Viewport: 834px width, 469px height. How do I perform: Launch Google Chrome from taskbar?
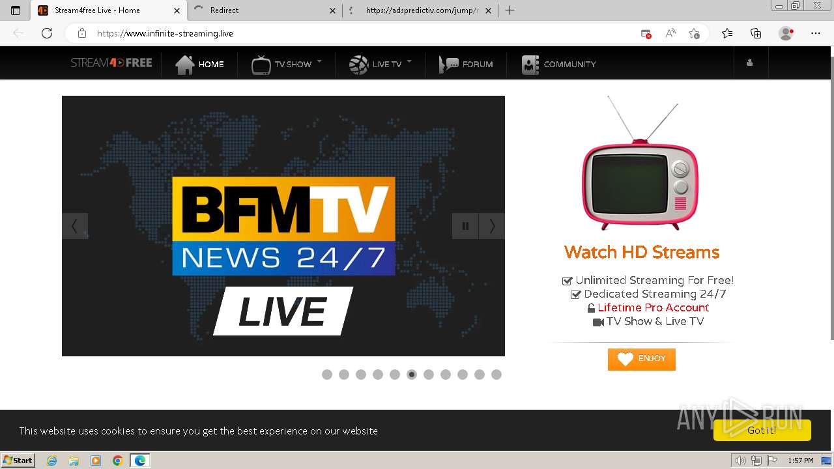pos(117,461)
